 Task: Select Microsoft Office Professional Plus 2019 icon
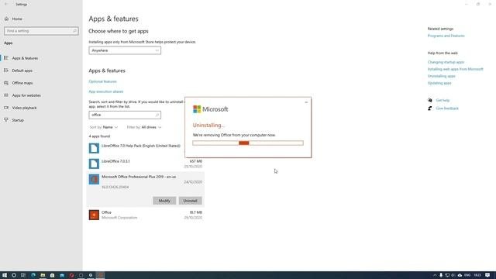94,179
